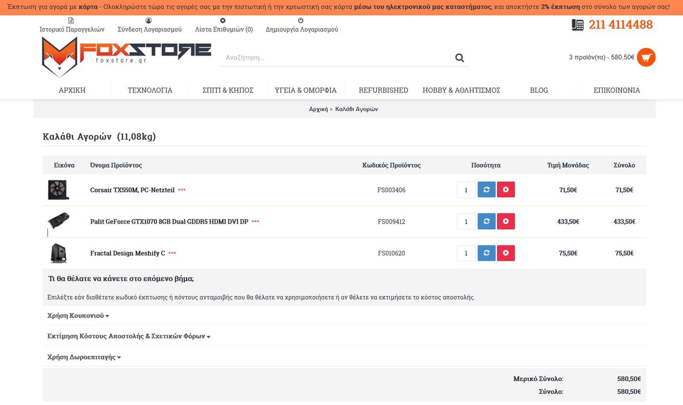Click the Μερικό Σύνολο label
Screen dimensions: 683x405
pos(538,379)
